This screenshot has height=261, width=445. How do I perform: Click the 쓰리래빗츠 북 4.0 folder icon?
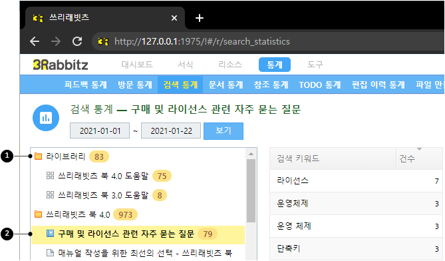tap(38, 214)
